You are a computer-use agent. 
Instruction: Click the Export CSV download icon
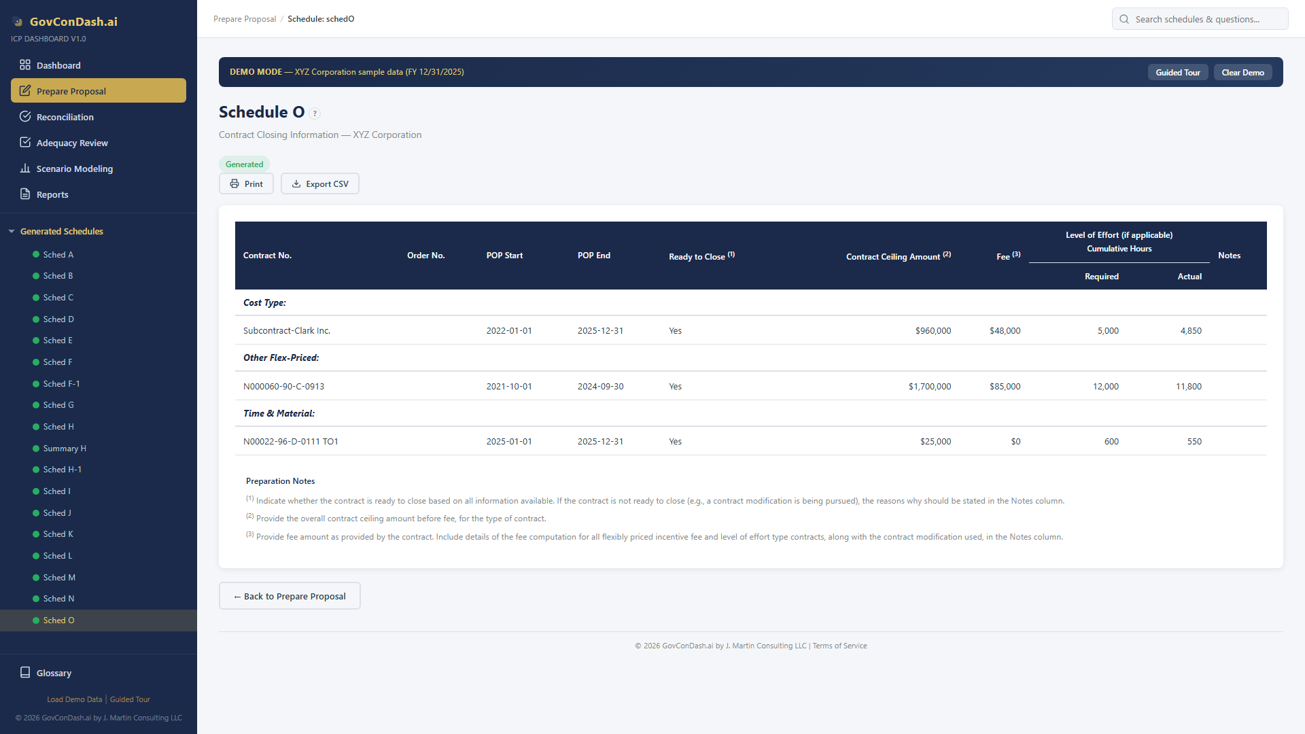pyautogui.click(x=296, y=183)
